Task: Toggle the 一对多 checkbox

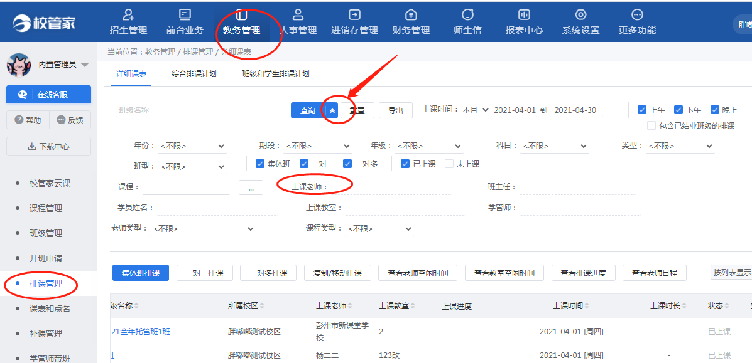Action: click(347, 164)
